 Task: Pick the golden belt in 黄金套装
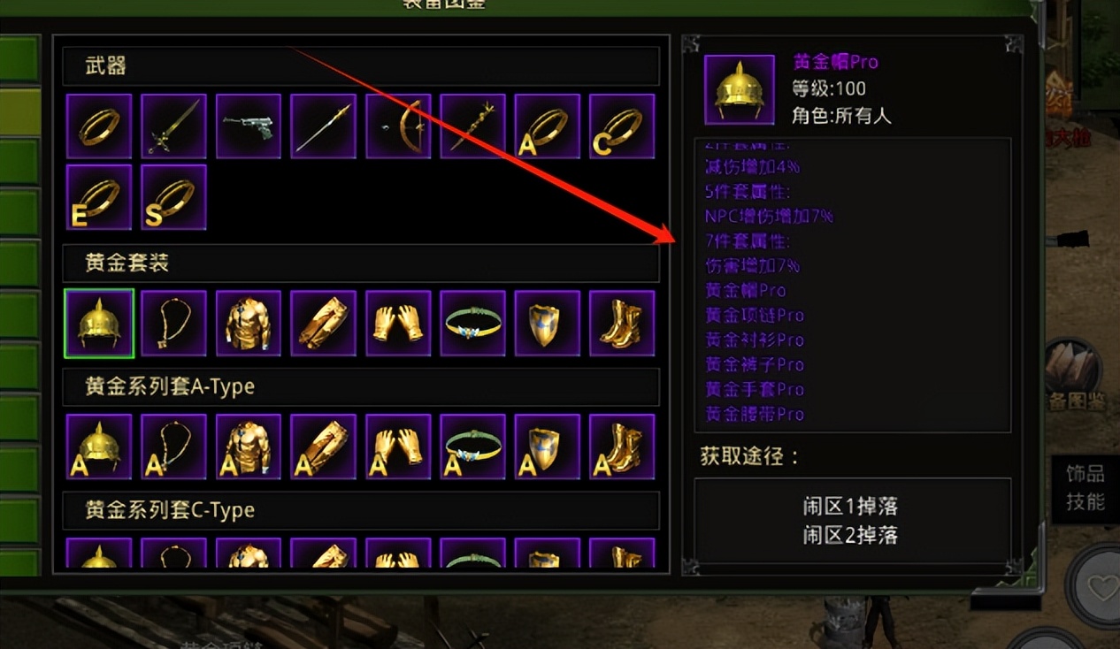pyautogui.click(x=473, y=323)
